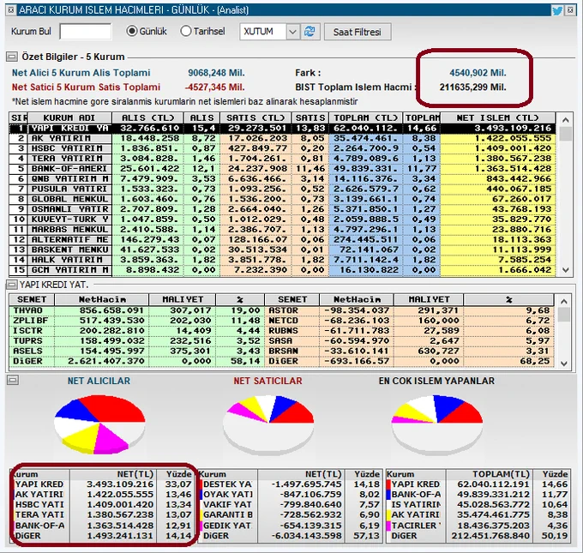Select the TERA YATIRIM row

tap(283, 159)
